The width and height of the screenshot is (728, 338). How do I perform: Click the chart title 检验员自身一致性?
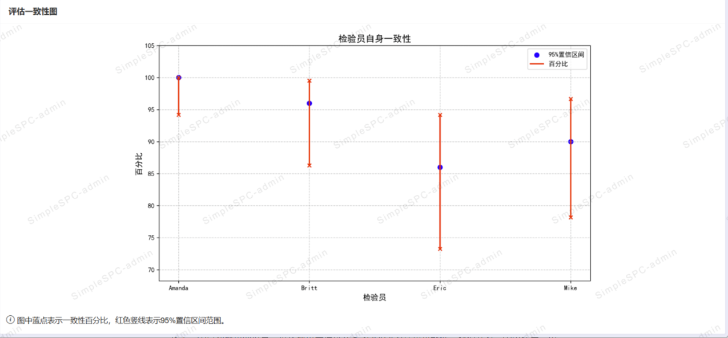375,39
